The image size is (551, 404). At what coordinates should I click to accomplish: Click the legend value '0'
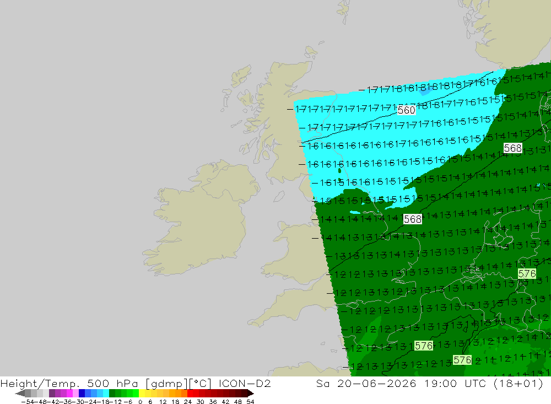140,402
